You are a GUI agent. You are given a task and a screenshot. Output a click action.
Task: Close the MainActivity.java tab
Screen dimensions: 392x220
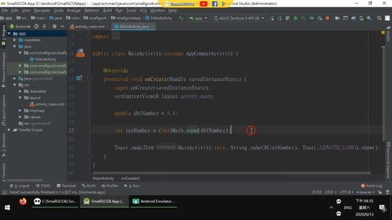152,26
